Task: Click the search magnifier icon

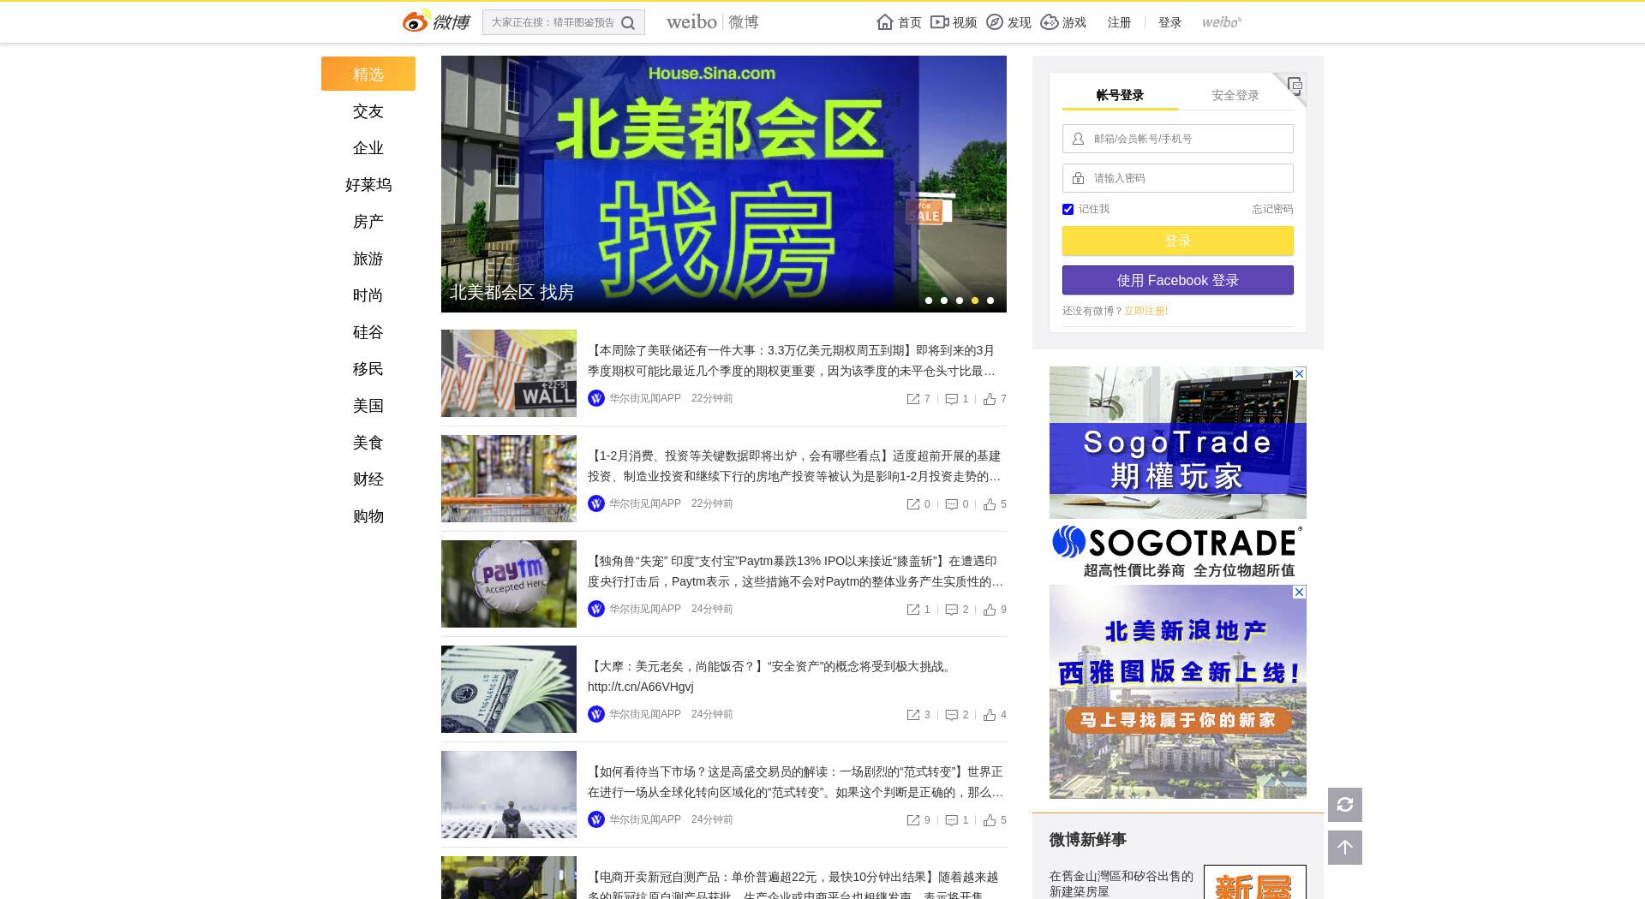Action: click(628, 23)
